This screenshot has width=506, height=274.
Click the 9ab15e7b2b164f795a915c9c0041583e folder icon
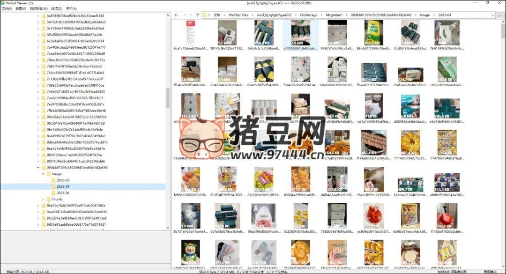[43, 206]
